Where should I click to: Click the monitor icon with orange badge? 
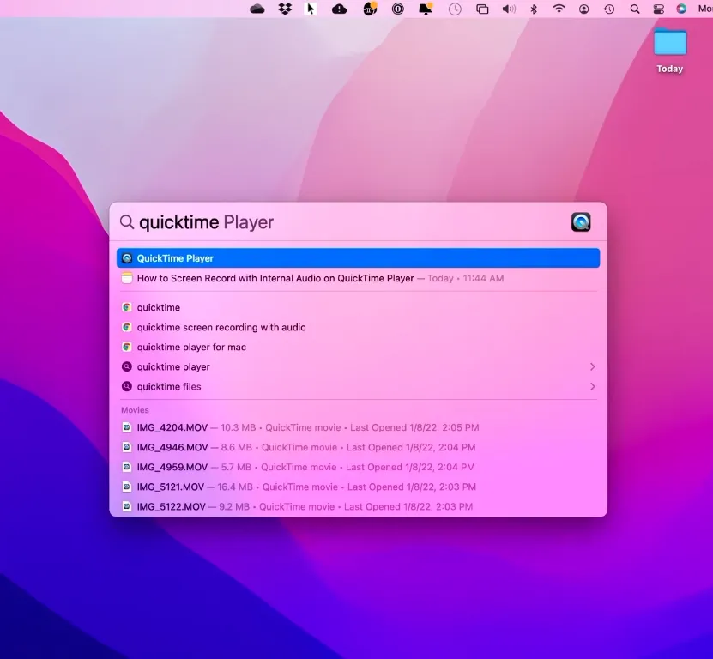point(426,9)
